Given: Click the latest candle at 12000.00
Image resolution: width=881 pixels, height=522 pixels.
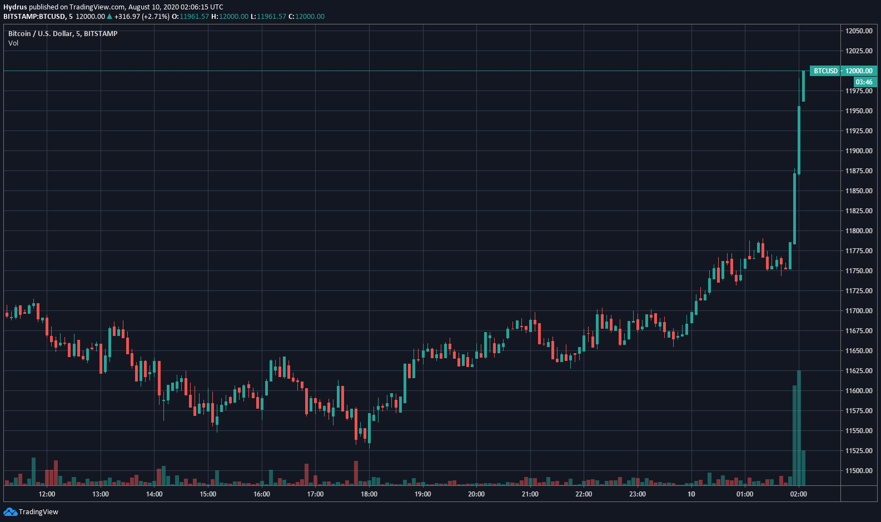Looking at the screenshot, I should pyautogui.click(x=803, y=86).
